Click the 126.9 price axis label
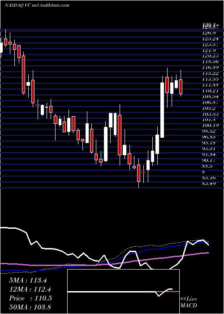 (209, 33)
